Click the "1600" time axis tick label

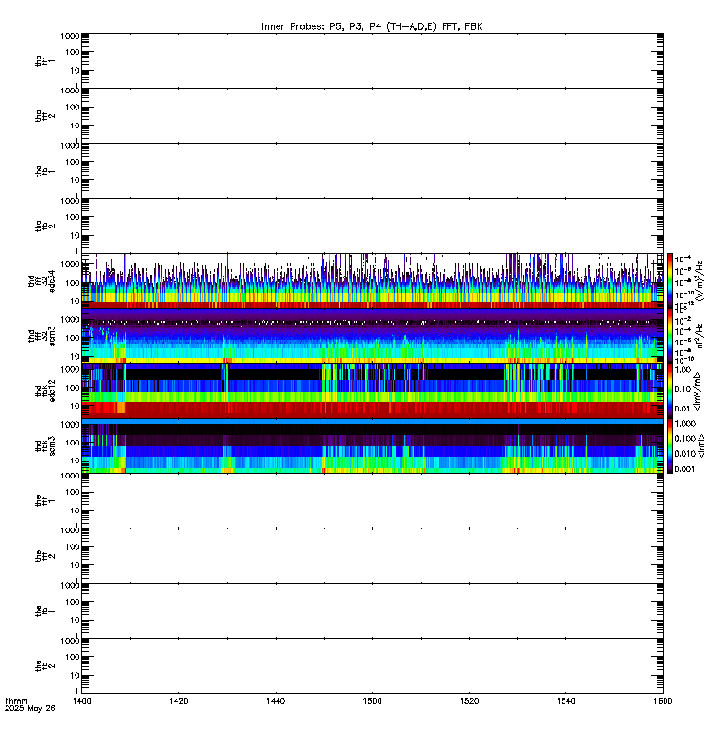click(663, 701)
